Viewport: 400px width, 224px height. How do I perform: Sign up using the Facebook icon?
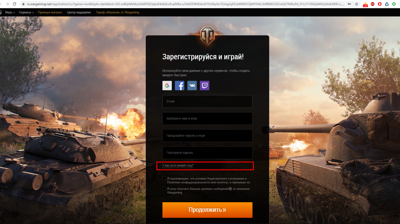179,85
